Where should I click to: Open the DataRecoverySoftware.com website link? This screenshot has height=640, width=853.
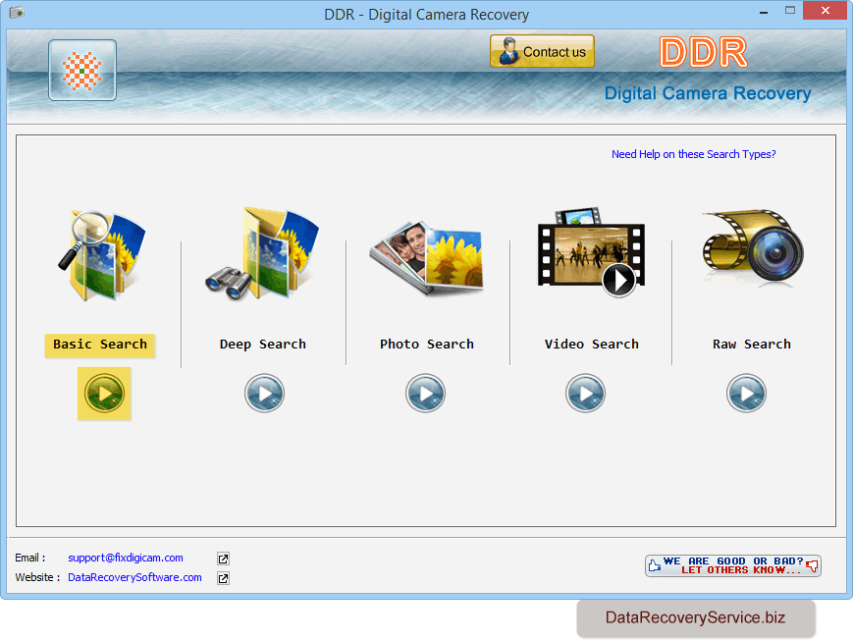[x=134, y=577]
